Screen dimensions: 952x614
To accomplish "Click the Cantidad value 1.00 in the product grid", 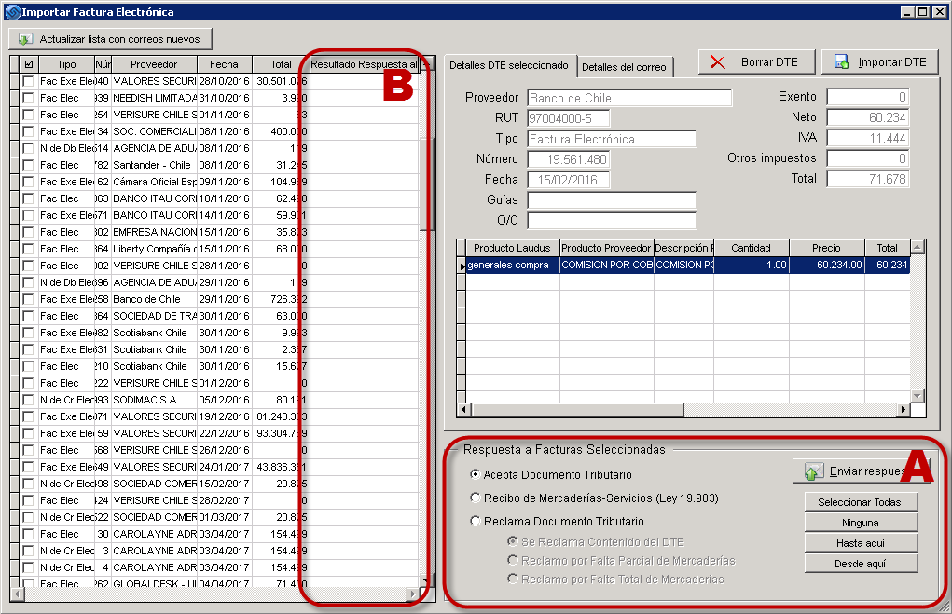I will (751, 266).
